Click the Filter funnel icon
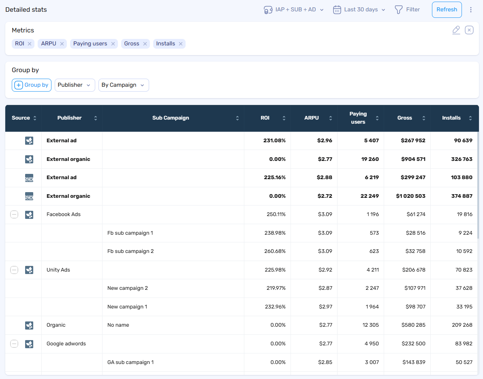This screenshot has height=379, width=483. point(399,10)
